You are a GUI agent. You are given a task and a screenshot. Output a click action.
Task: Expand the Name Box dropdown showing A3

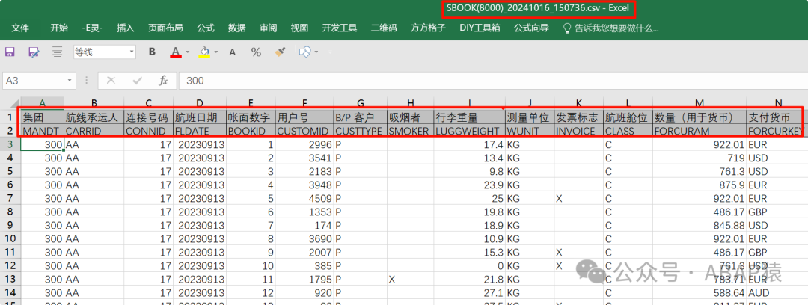point(70,81)
